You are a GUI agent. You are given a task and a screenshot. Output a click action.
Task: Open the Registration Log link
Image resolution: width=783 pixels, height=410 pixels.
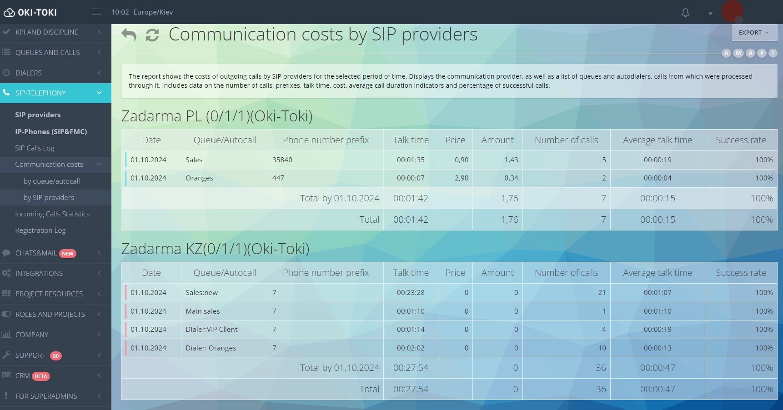click(40, 230)
